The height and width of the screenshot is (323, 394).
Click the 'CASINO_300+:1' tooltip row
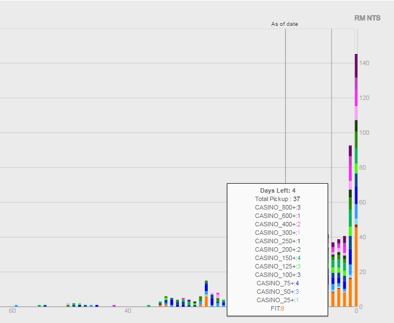pos(277,233)
